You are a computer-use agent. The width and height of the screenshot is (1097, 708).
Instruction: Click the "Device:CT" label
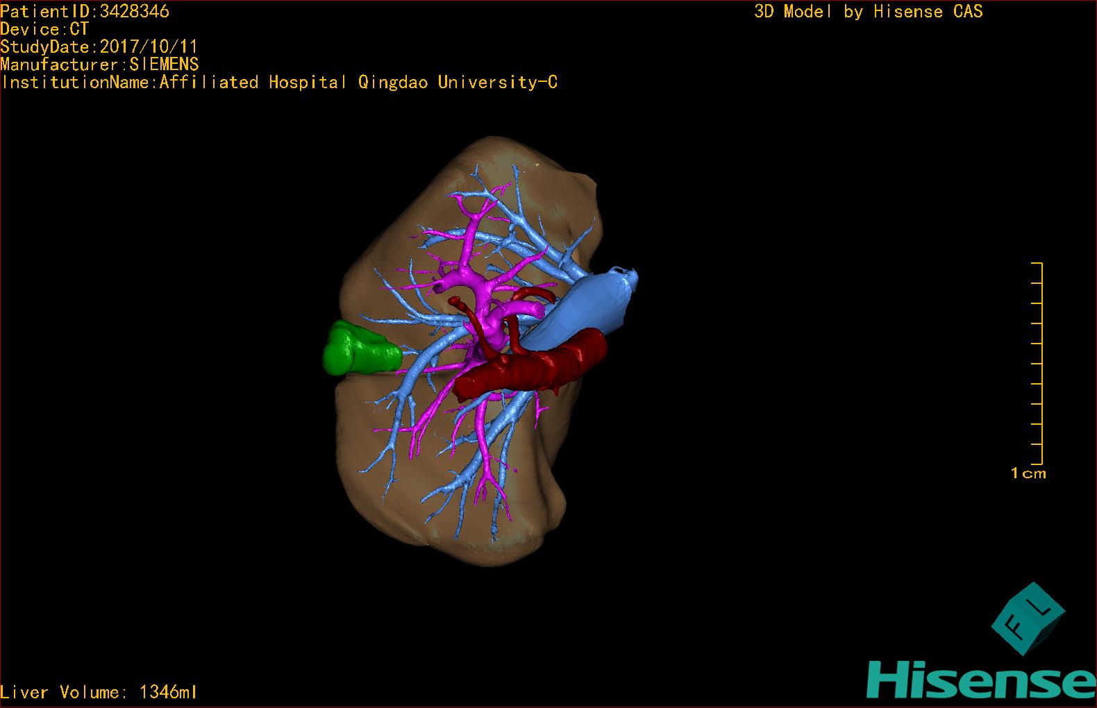point(44,29)
